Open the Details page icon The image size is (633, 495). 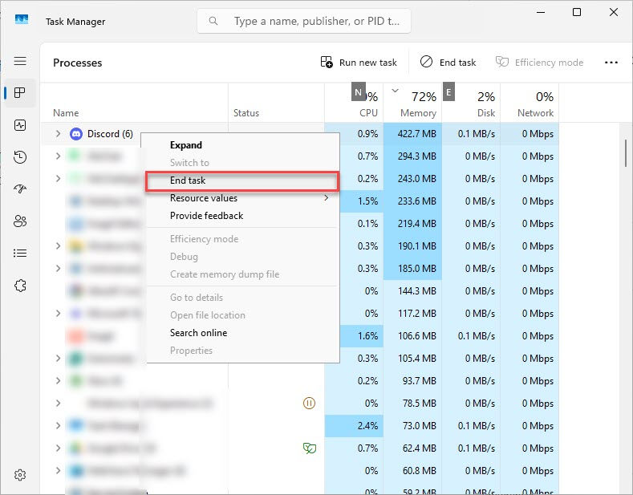20,254
